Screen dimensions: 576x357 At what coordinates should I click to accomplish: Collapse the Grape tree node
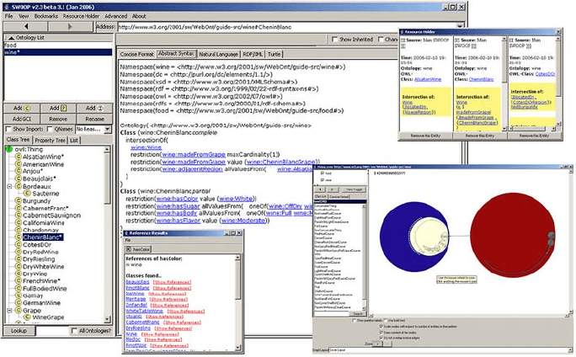tap(9, 311)
